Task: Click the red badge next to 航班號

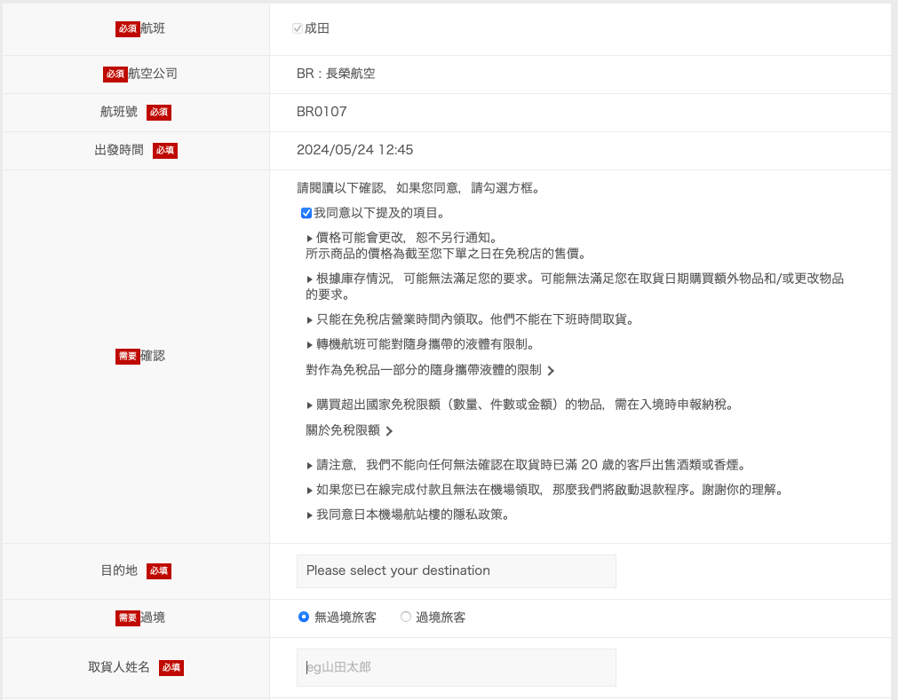Action: pyautogui.click(x=159, y=113)
